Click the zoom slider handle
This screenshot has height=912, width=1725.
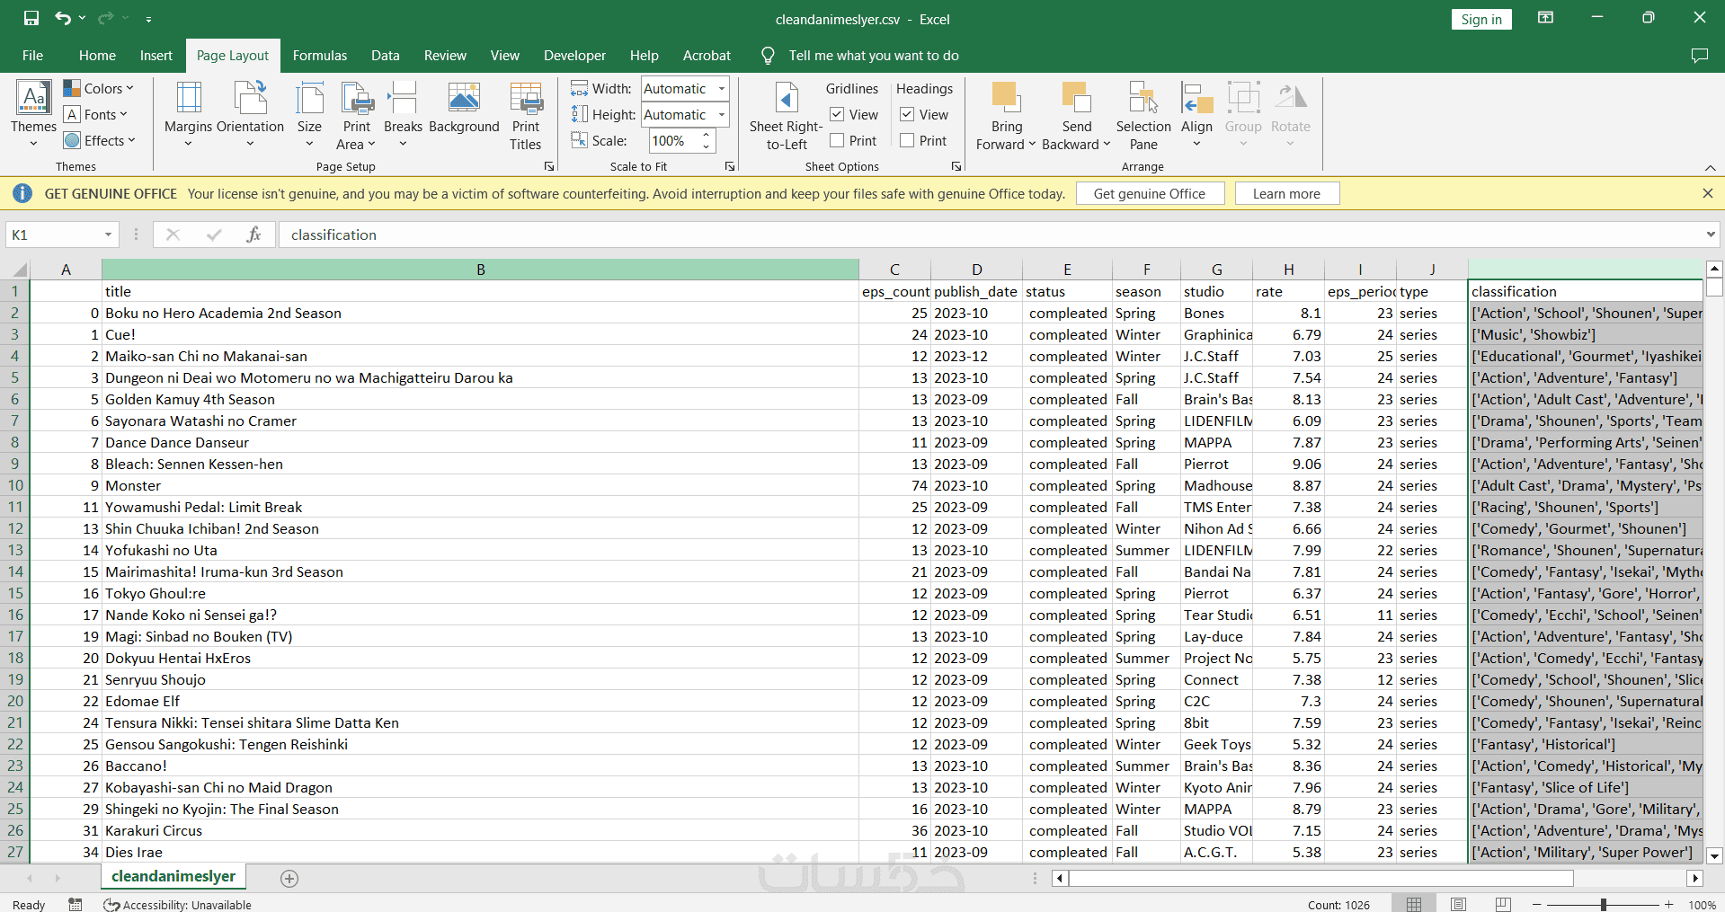coord(1603,905)
